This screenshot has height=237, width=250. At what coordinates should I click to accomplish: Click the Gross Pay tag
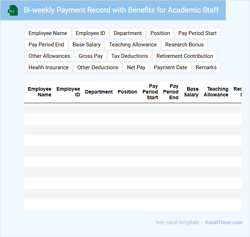pos(91,56)
